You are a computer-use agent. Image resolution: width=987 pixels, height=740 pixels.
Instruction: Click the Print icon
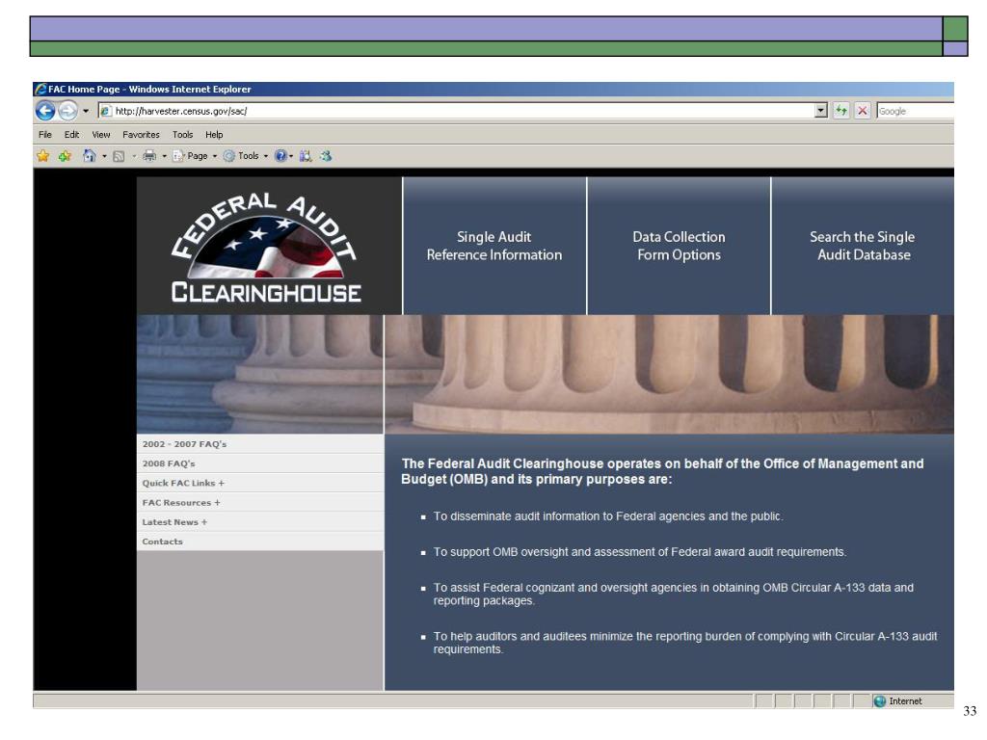click(149, 156)
